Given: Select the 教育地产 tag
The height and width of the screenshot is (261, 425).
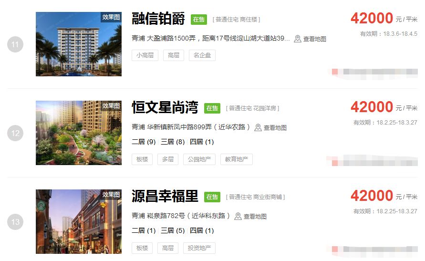Looking at the screenshot, I should (237, 159).
